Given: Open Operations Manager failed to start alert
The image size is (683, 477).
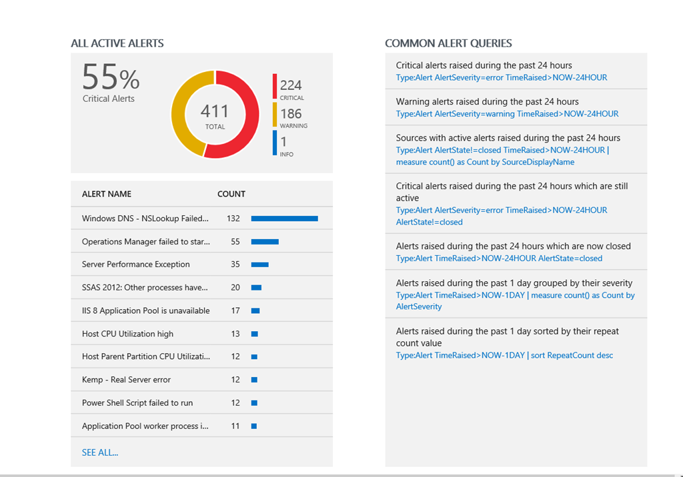Looking at the screenshot, I should [145, 242].
